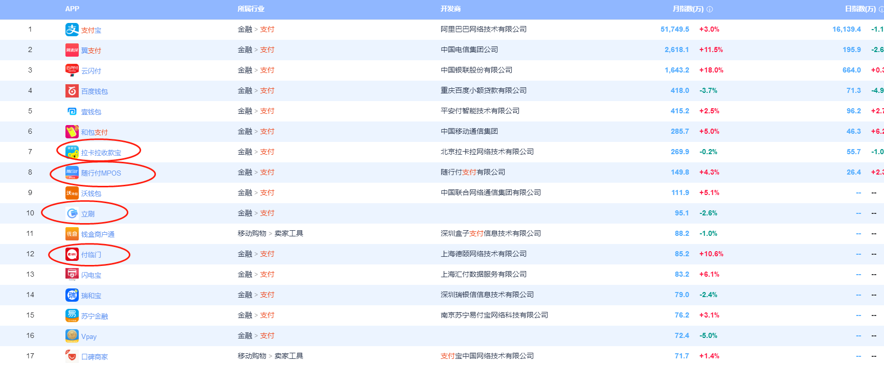Open the 立刷 app link

click(x=88, y=214)
